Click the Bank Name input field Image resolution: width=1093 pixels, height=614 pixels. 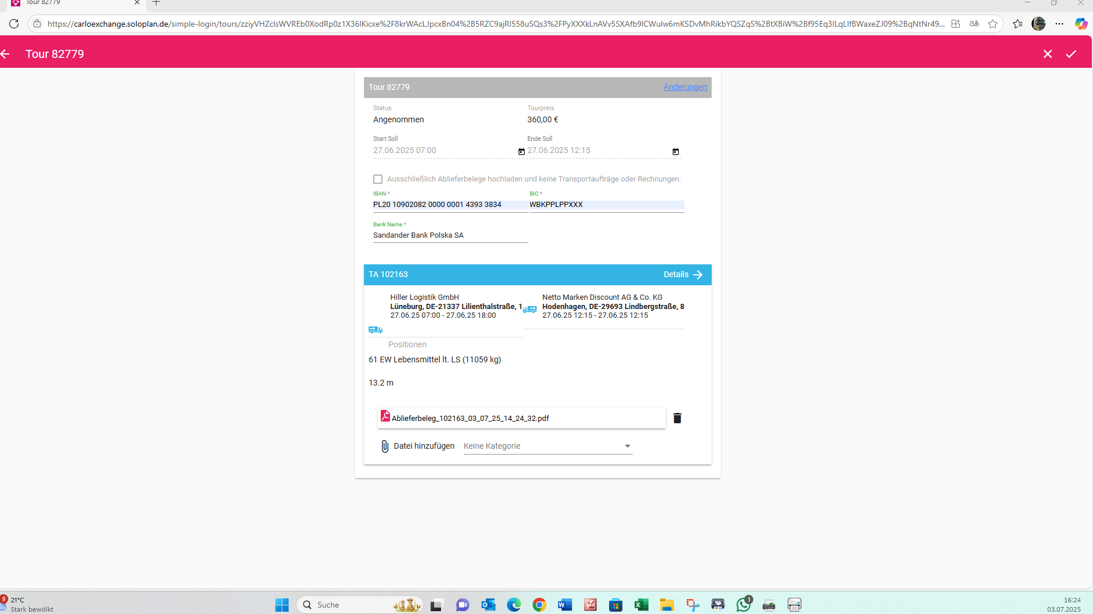(450, 235)
